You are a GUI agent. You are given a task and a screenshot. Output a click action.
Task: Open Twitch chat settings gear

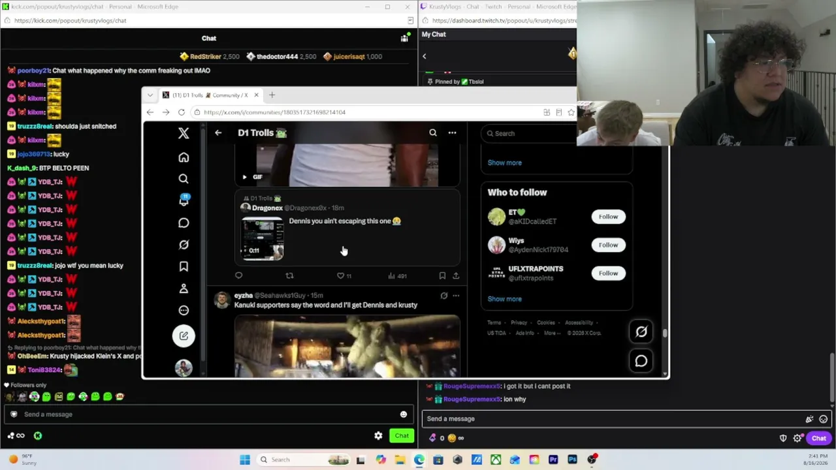click(x=797, y=439)
